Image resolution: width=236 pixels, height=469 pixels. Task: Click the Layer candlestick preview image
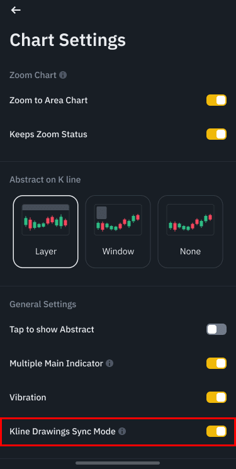(46, 220)
